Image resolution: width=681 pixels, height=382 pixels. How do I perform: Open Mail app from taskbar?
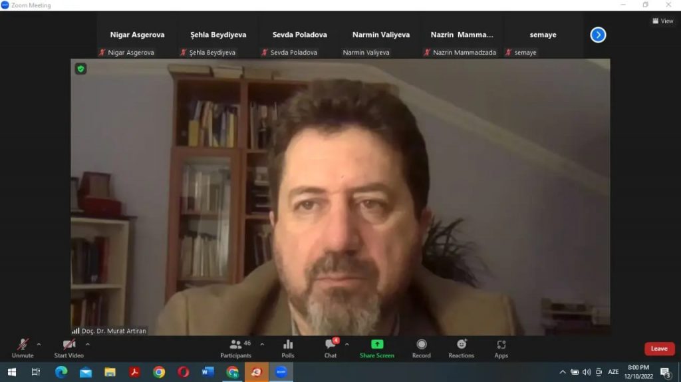tap(86, 372)
